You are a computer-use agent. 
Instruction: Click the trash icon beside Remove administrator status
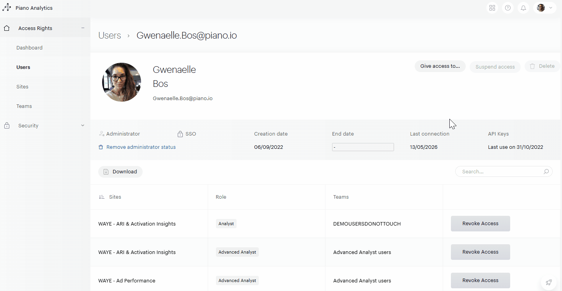101,147
